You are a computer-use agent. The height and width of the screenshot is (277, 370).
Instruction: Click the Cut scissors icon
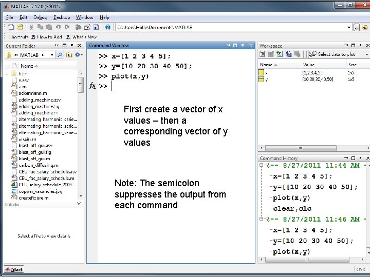pos(31,27)
